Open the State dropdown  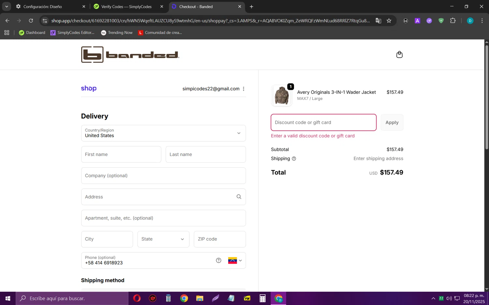point(163,239)
